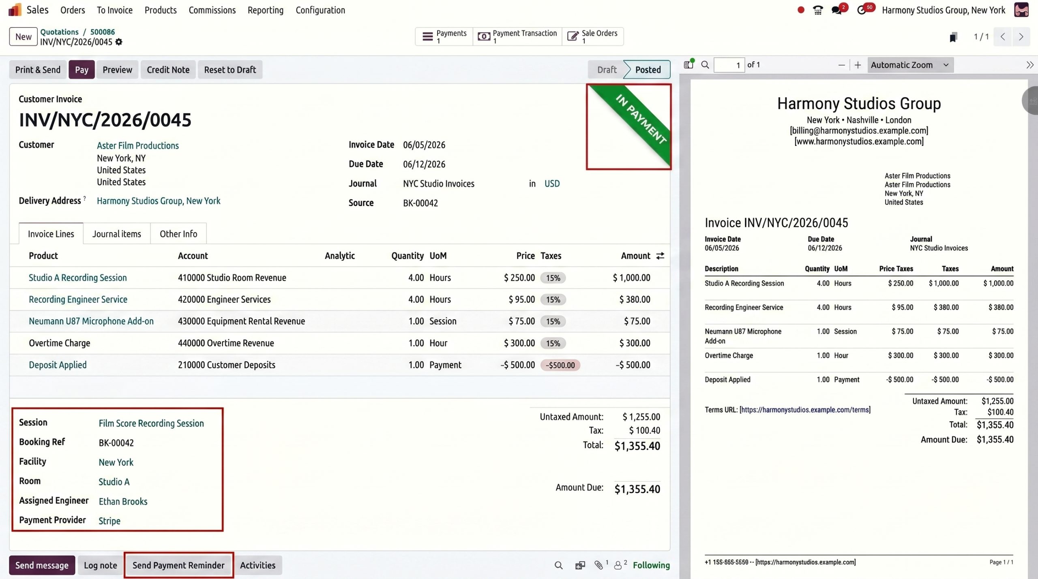Select the Posted status stage
Viewport: 1038px width, 579px height.
tap(648, 70)
